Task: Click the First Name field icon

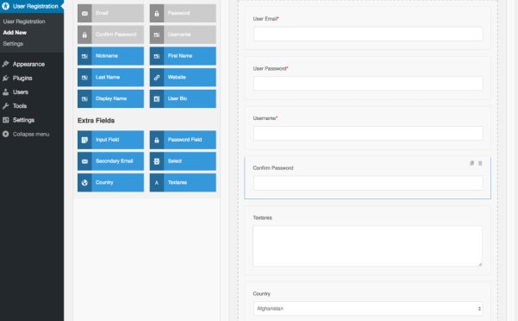Action: tap(157, 56)
